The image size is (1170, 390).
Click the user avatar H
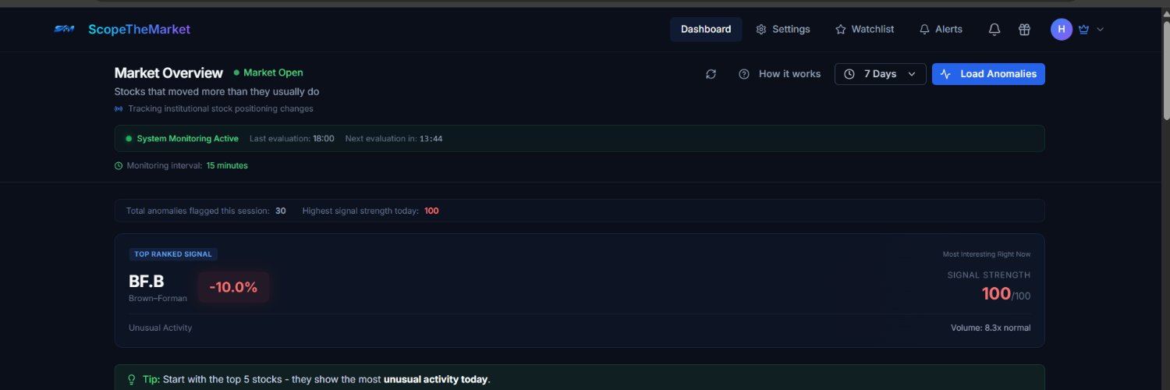[x=1062, y=29]
